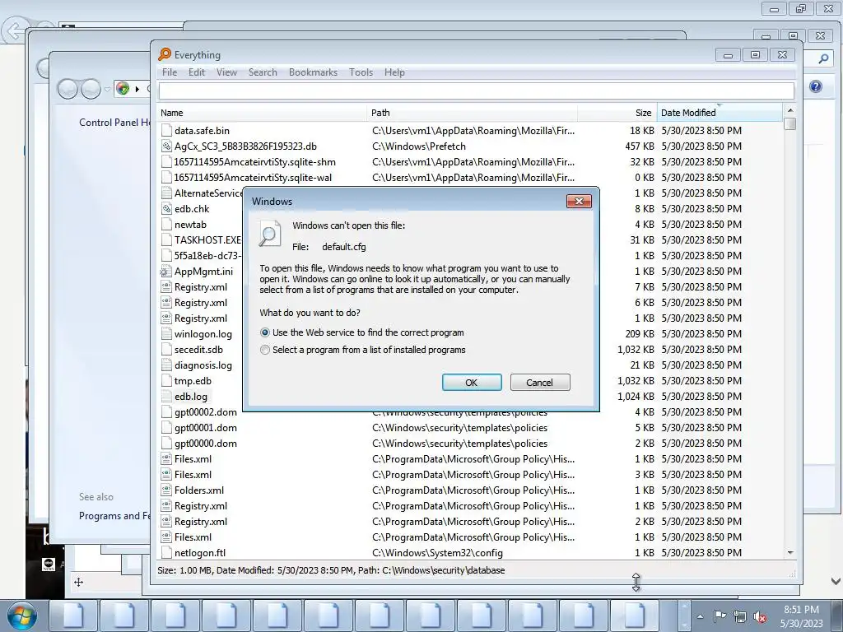Click the edb.log file icon
Viewport: 843px width, 632px height.
coord(166,396)
